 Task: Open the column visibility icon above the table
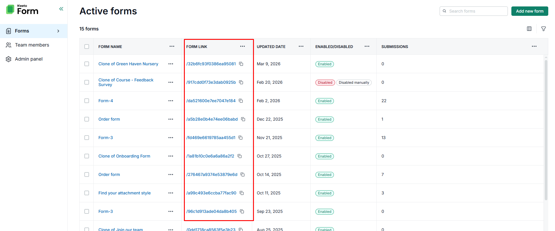pos(529,29)
